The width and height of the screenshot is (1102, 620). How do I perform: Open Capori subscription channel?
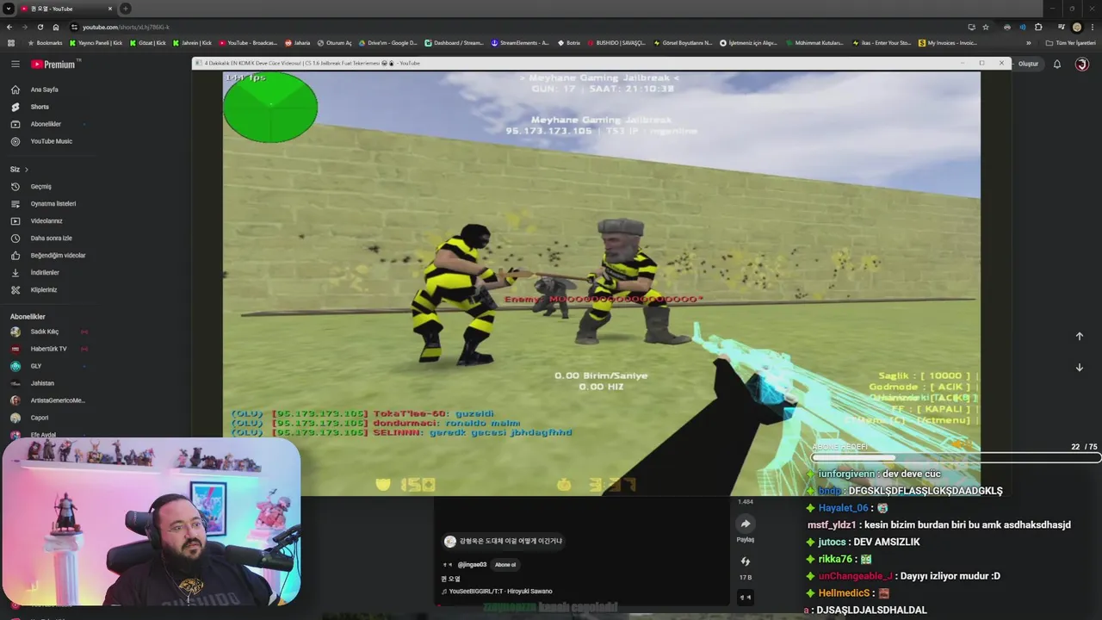tap(40, 418)
